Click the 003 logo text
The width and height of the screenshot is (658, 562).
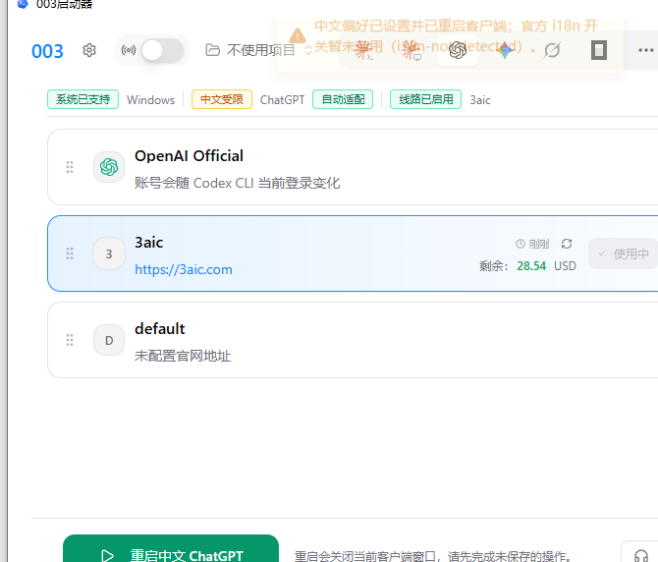point(47,51)
